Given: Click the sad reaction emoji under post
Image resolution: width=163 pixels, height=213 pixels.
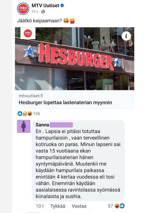Looking at the screenshot, I should [25, 113].
